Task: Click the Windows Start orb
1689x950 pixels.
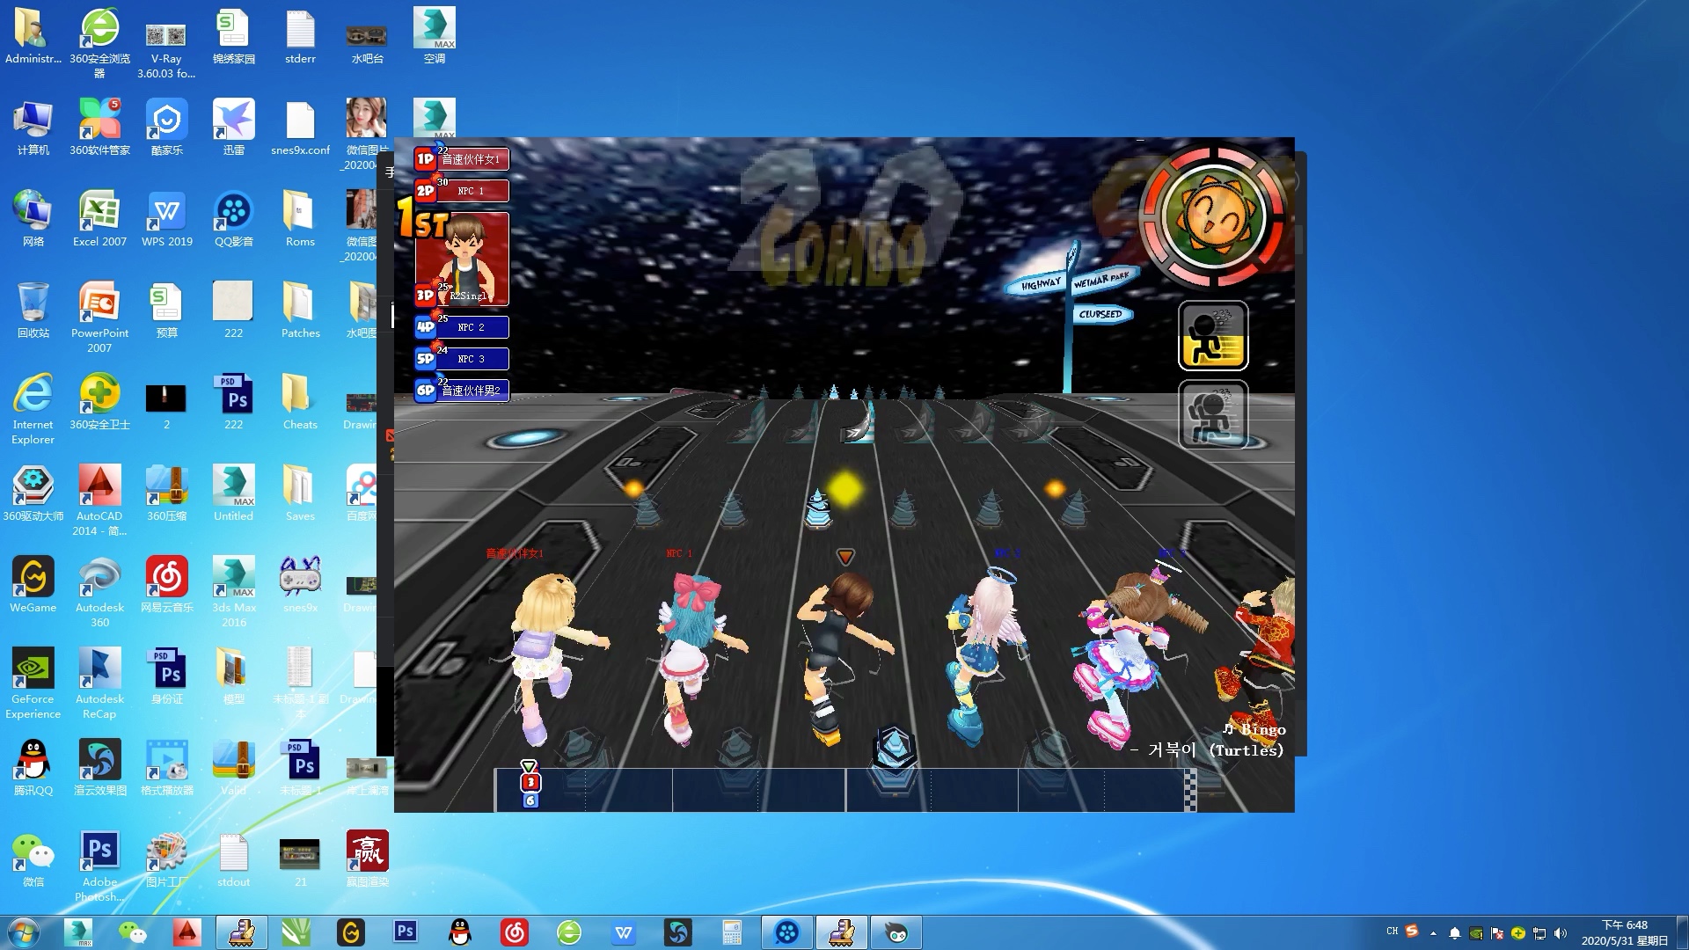Action: tap(24, 932)
